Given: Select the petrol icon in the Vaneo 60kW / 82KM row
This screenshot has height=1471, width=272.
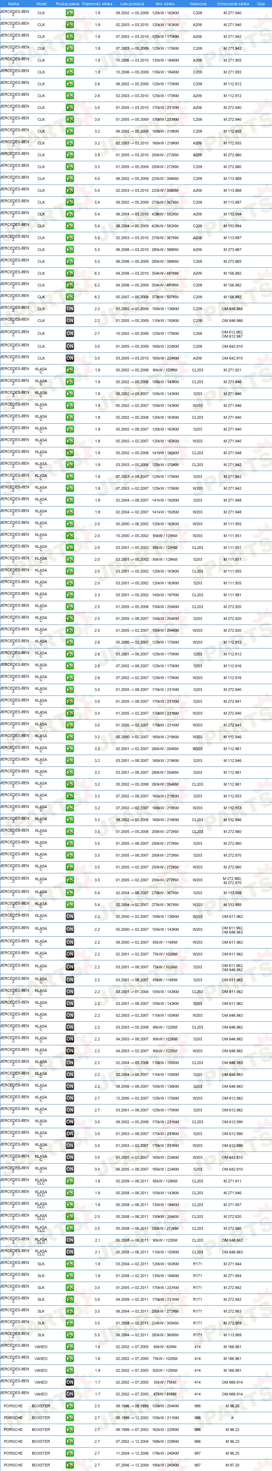Looking at the screenshot, I should 70,1346.
